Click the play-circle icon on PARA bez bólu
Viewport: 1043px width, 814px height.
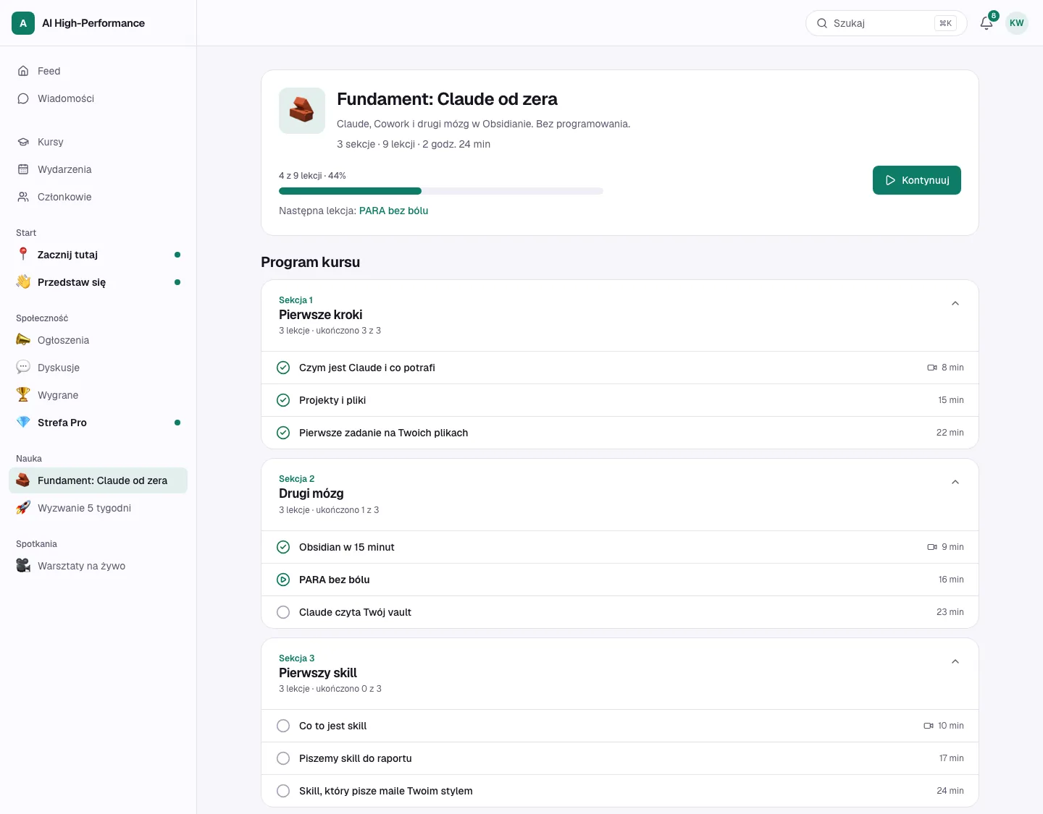click(x=283, y=580)
